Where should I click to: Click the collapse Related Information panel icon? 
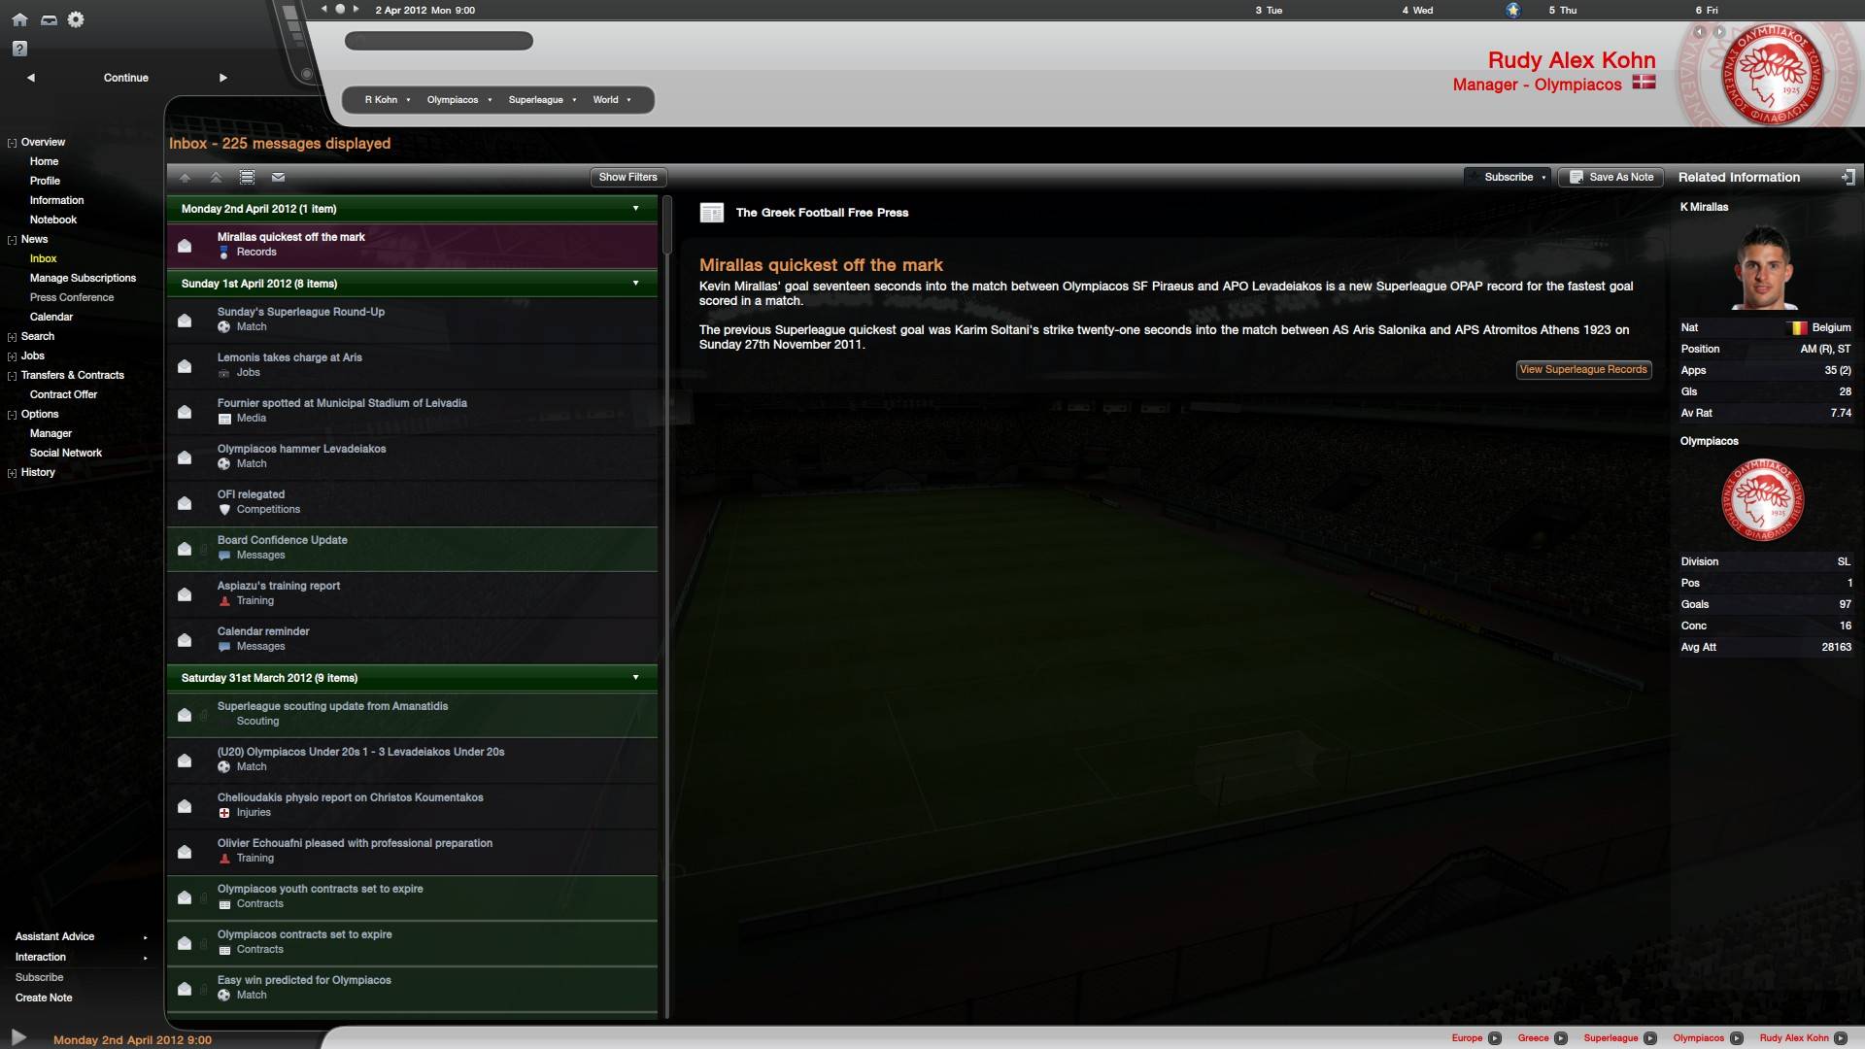pyautogui.click(x=1848, y=177)
